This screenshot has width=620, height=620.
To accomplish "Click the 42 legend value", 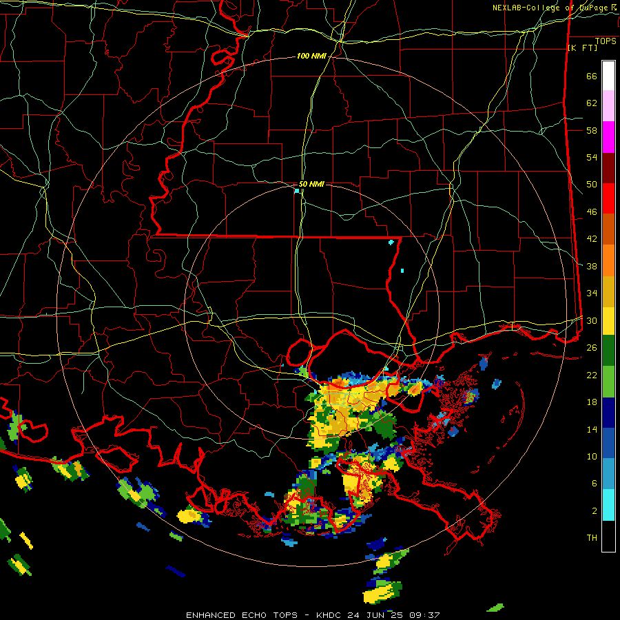I will [592, 239].
